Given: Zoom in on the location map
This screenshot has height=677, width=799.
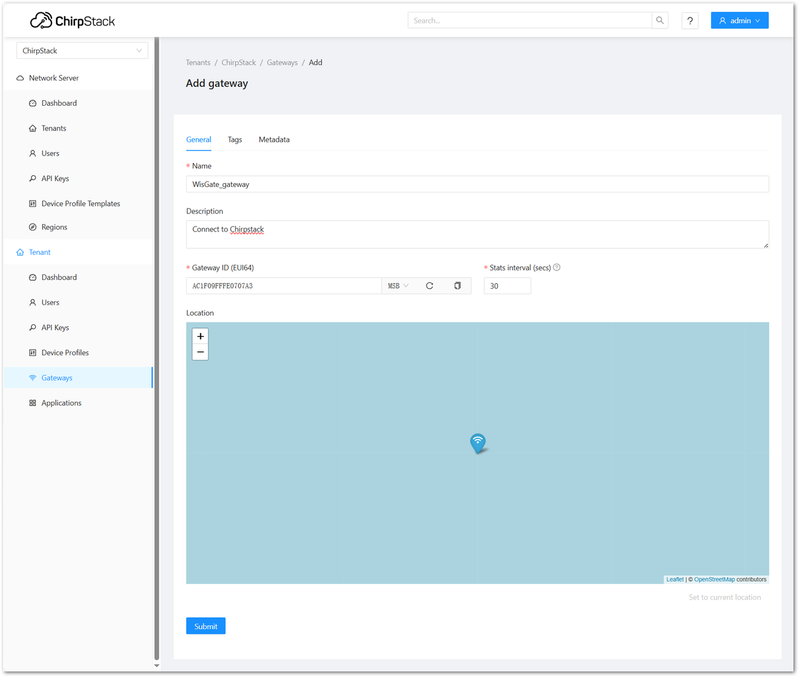Looking at the screenshot, I should pos(200,336).
